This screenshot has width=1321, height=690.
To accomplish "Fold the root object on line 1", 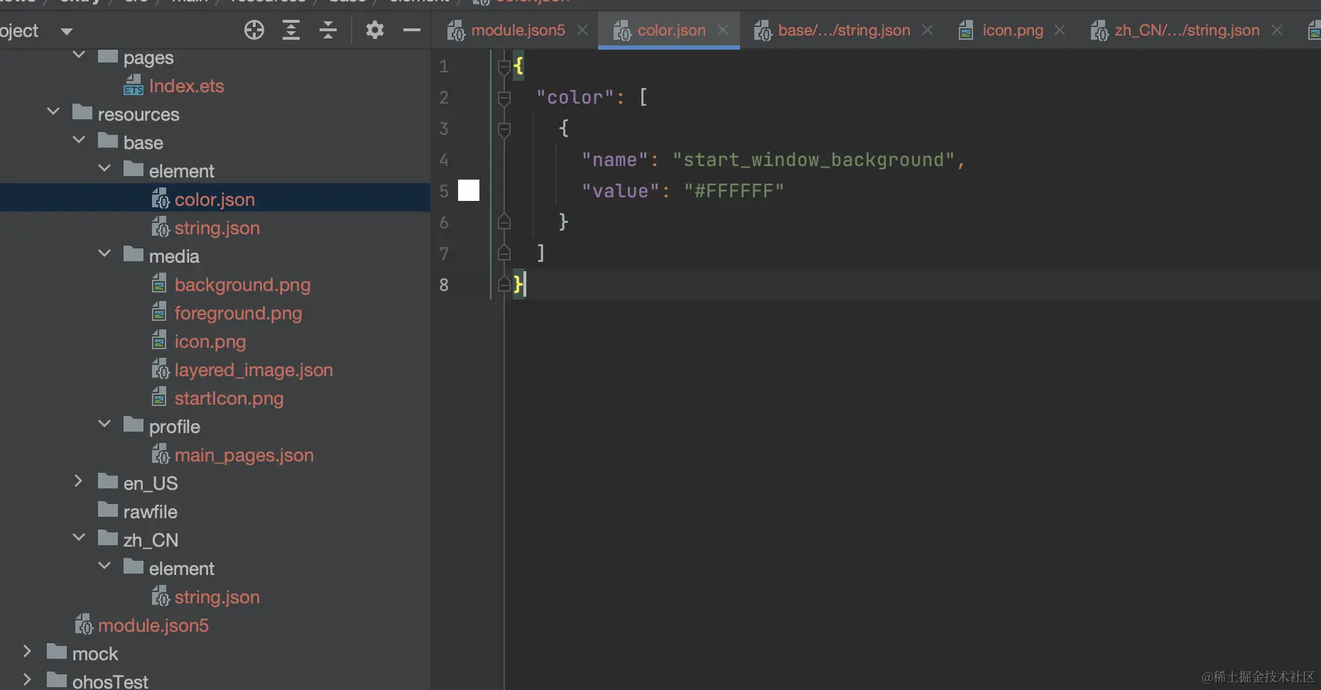I will [504, 67].
